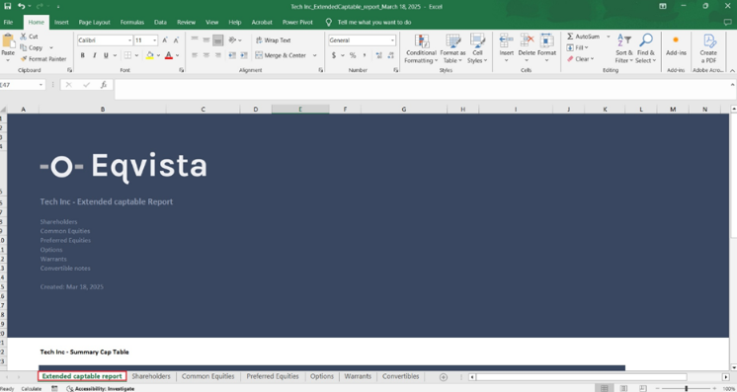Image resolution: width=737 pixels, height=392 pixels.
Task: Open the Warrants sheet tab
Action: (x=358, y=376)
